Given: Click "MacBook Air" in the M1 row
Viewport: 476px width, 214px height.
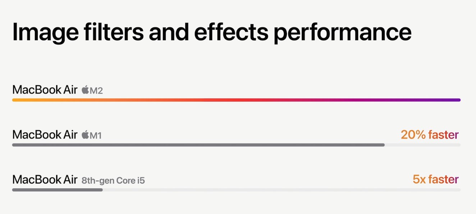Looking at the screenshot, I should tap(45, 135).
